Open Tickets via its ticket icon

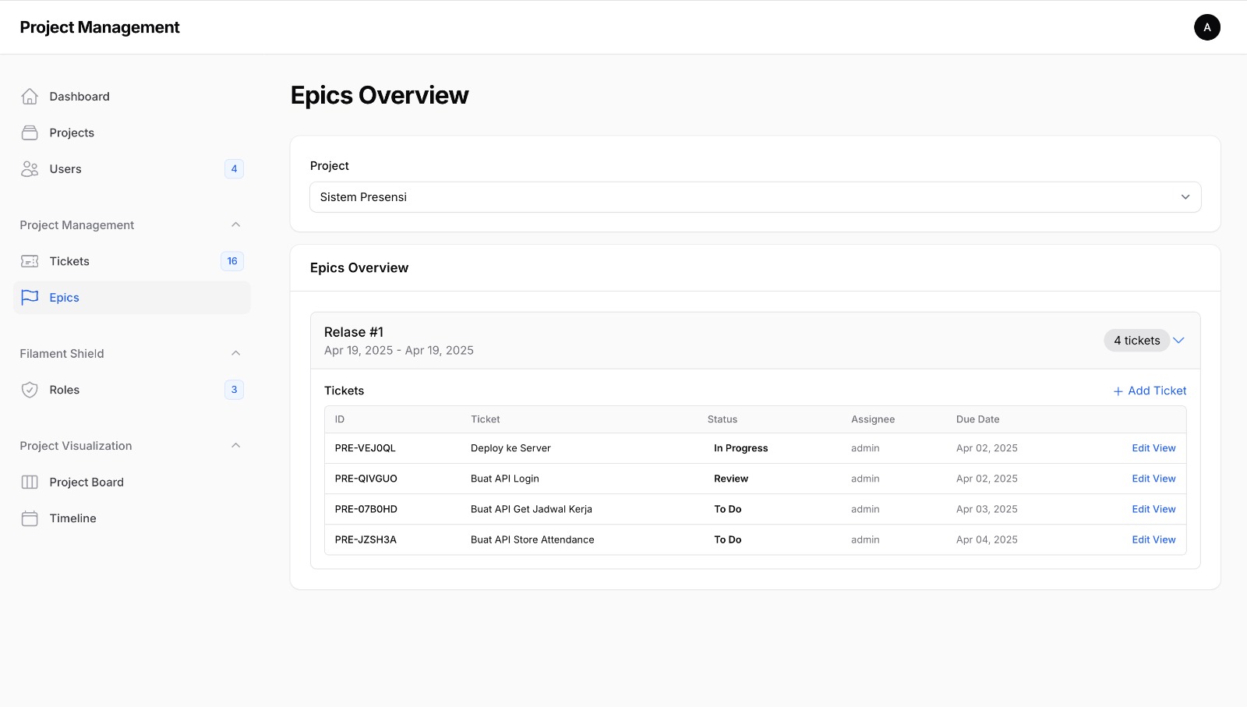pos(30,261)
